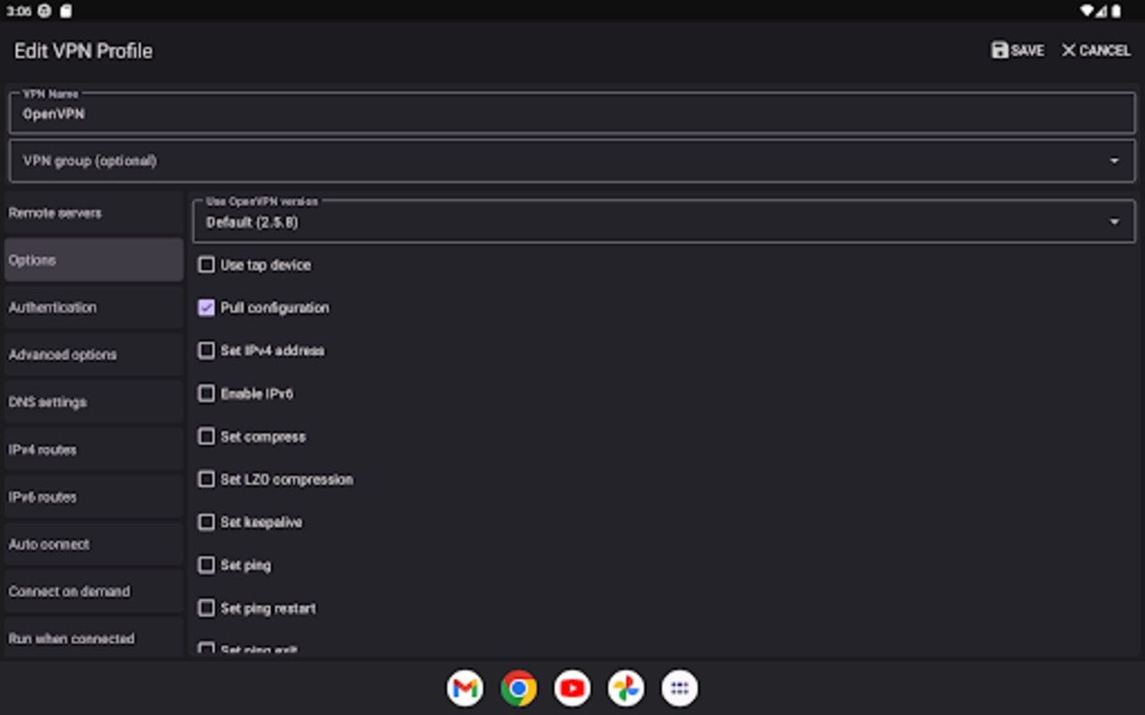Screen dimensions: 1145x715
Task: Open Google Photos from the dock
Action: [626, 688]
